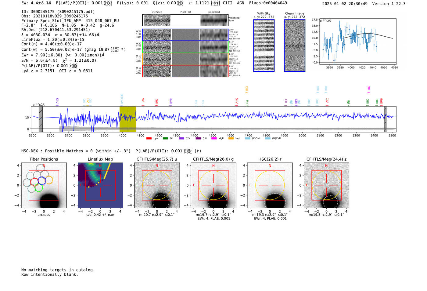The image size is (427, 291).
Task: Select the red-bordered 2D fiber spectrum row
Action: point(185,71)
